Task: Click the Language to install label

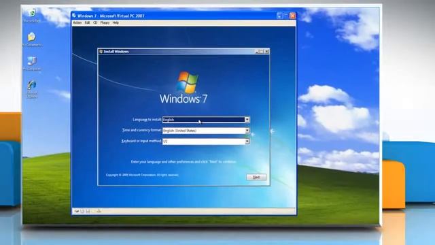Action: [147, 120]
